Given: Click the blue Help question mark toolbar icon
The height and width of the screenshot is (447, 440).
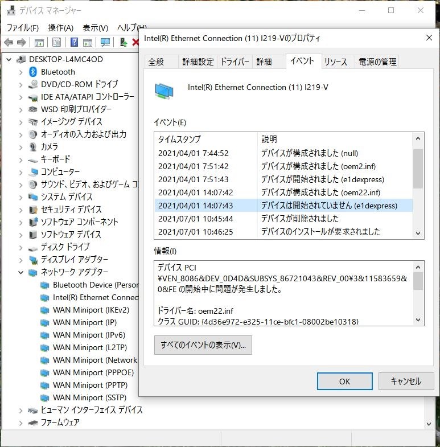Looking at the screenshot, I should [x=74, y=43].
